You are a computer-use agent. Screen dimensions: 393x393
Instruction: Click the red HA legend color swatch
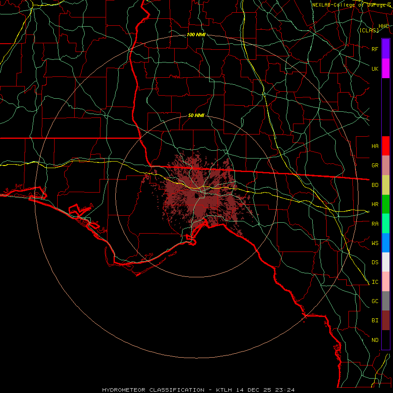[386, 146]
